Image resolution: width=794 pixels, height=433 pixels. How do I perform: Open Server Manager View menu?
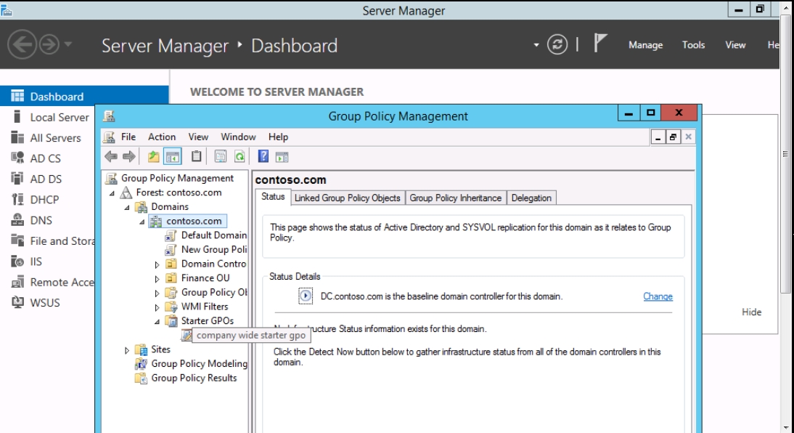pos(735,45)
